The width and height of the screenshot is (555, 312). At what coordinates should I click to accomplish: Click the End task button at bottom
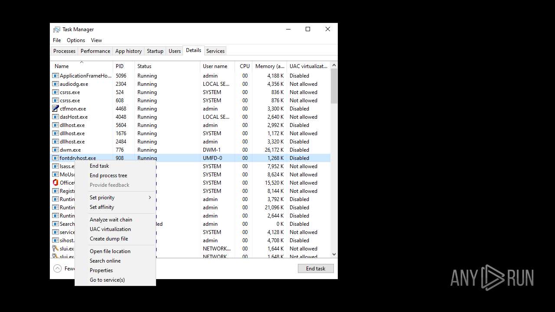316,269
